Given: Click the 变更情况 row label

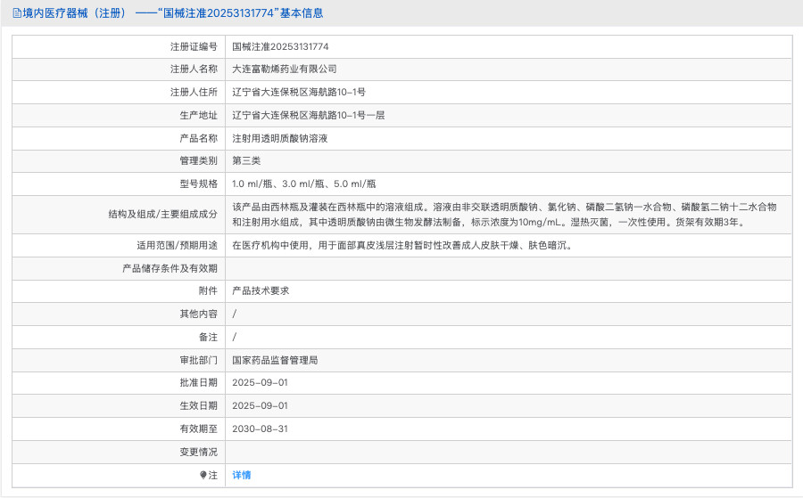Looking at the screenshot, I should 198,452.
